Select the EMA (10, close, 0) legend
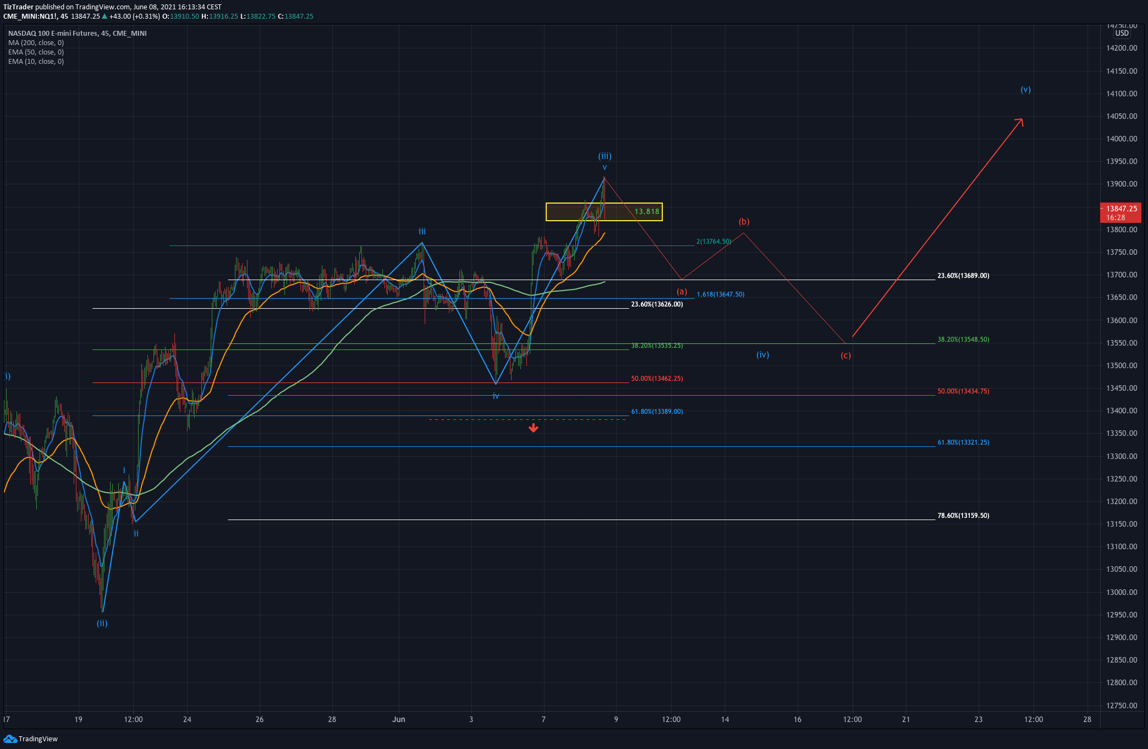Image resolution: width=1148 pixels, height=749 pixels. [x=36, y=62]
